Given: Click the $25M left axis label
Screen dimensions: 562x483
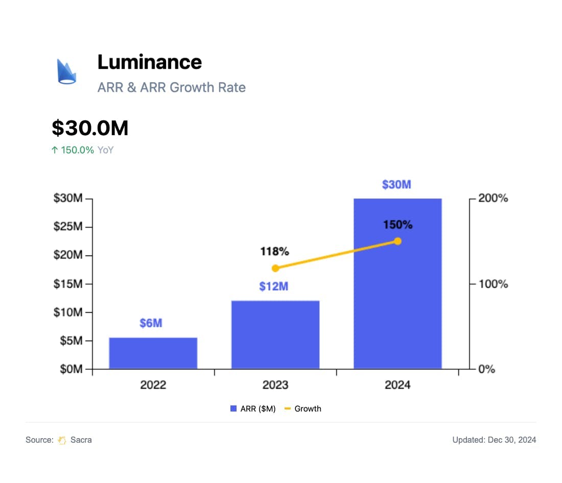Looking at the screenshot, I should tap(68, 226).
